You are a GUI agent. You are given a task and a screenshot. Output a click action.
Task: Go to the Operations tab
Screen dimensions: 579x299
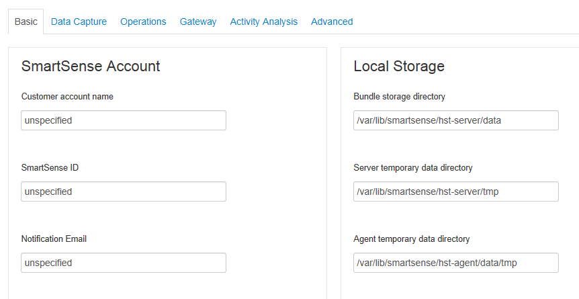(x=143, y=22)
